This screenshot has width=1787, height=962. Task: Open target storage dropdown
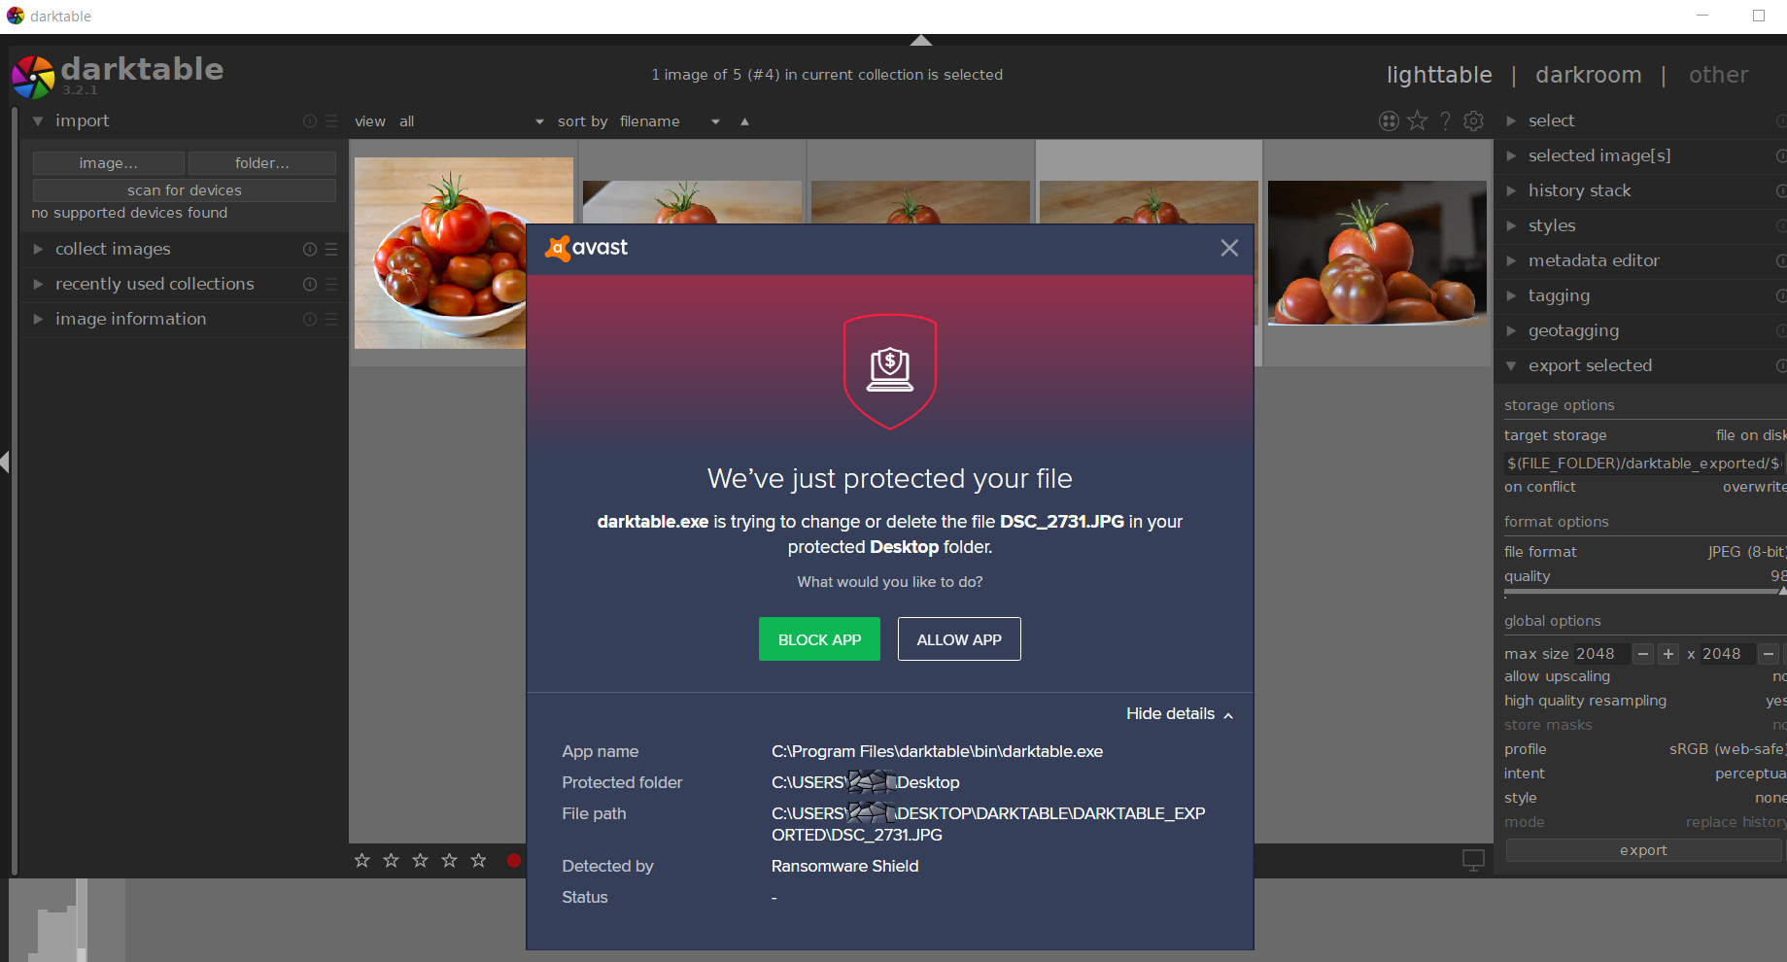1645,435
